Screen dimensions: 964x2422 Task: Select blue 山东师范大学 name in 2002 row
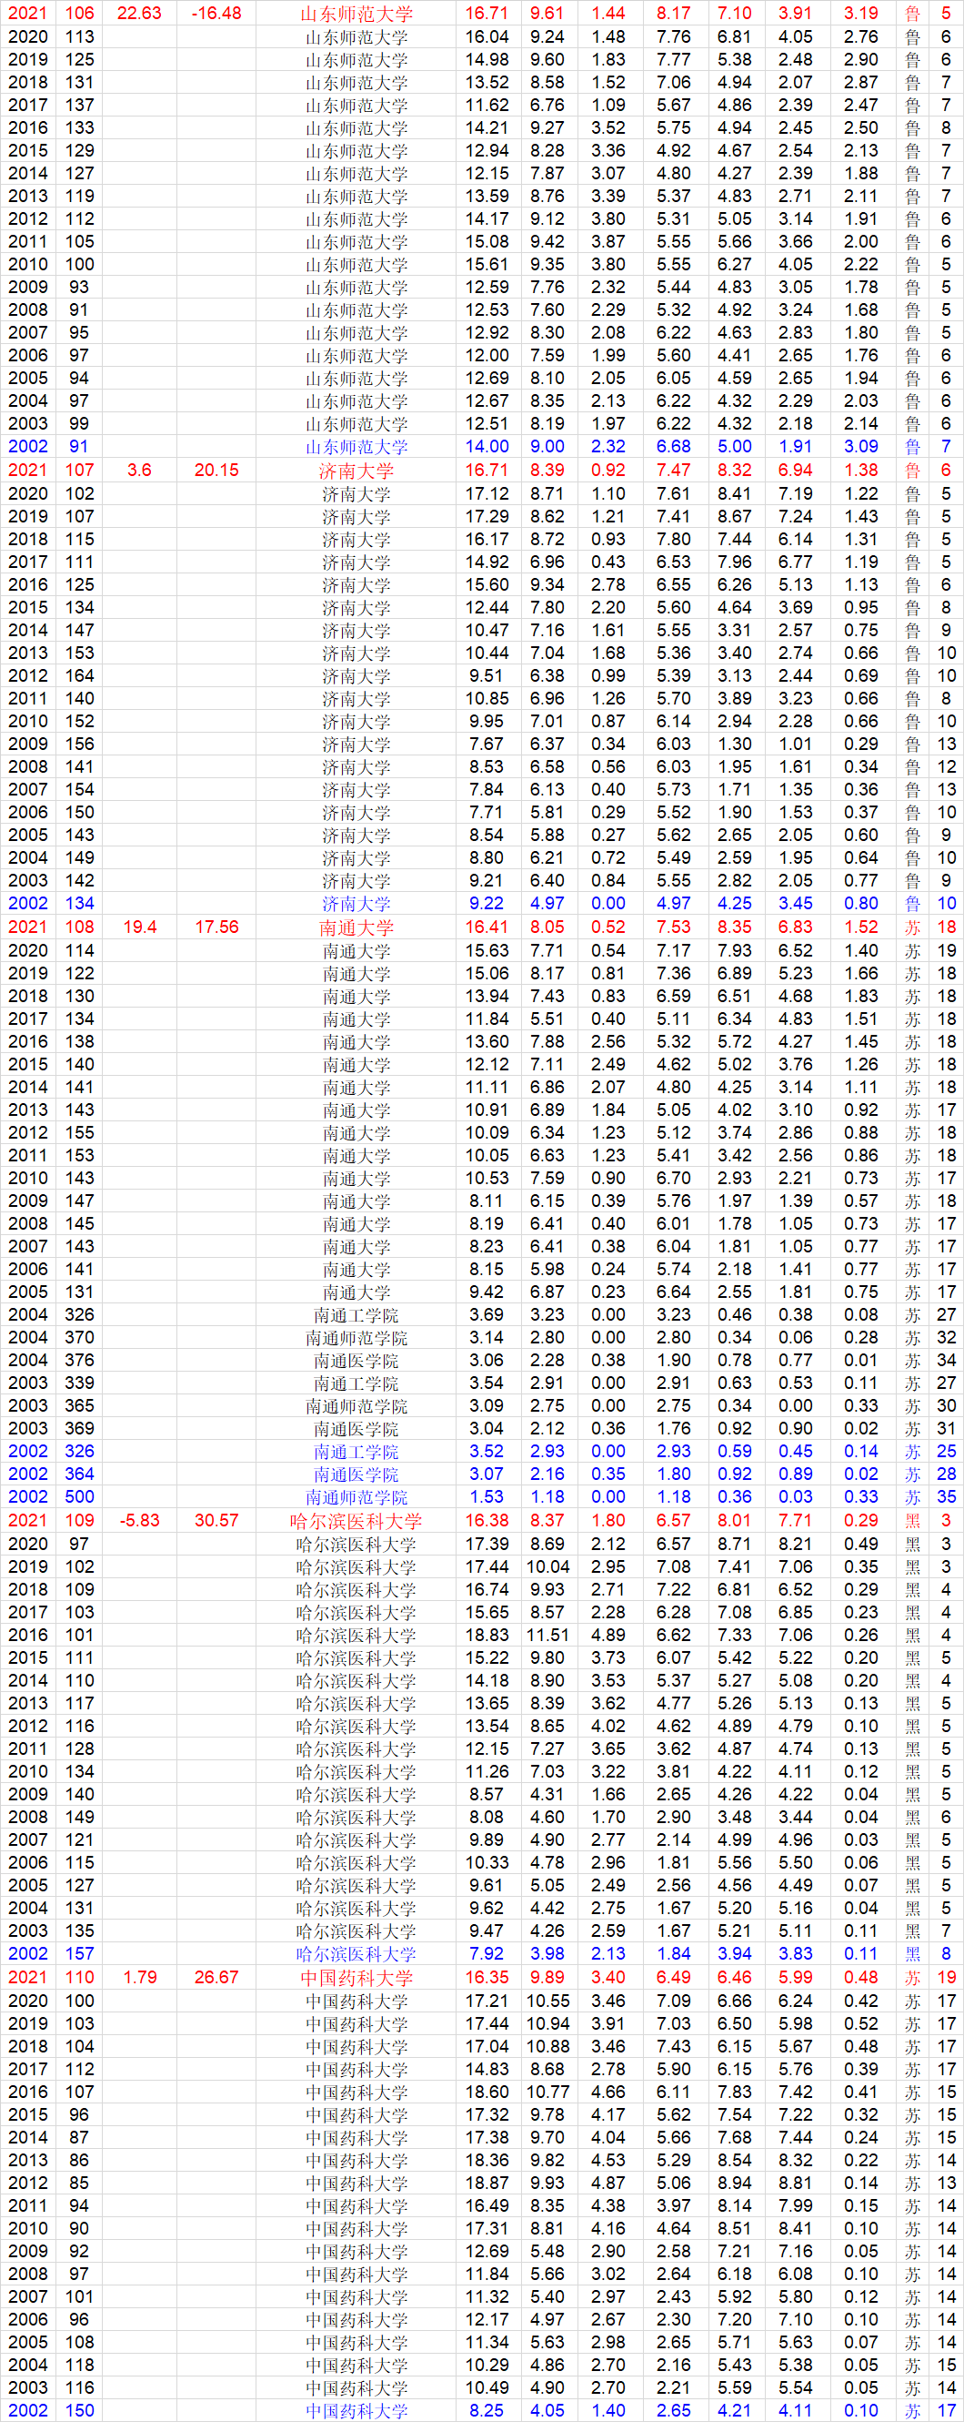tap(356, 447)
